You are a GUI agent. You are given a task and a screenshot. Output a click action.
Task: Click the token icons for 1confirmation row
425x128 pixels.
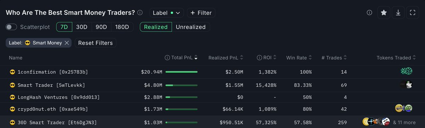406,72
